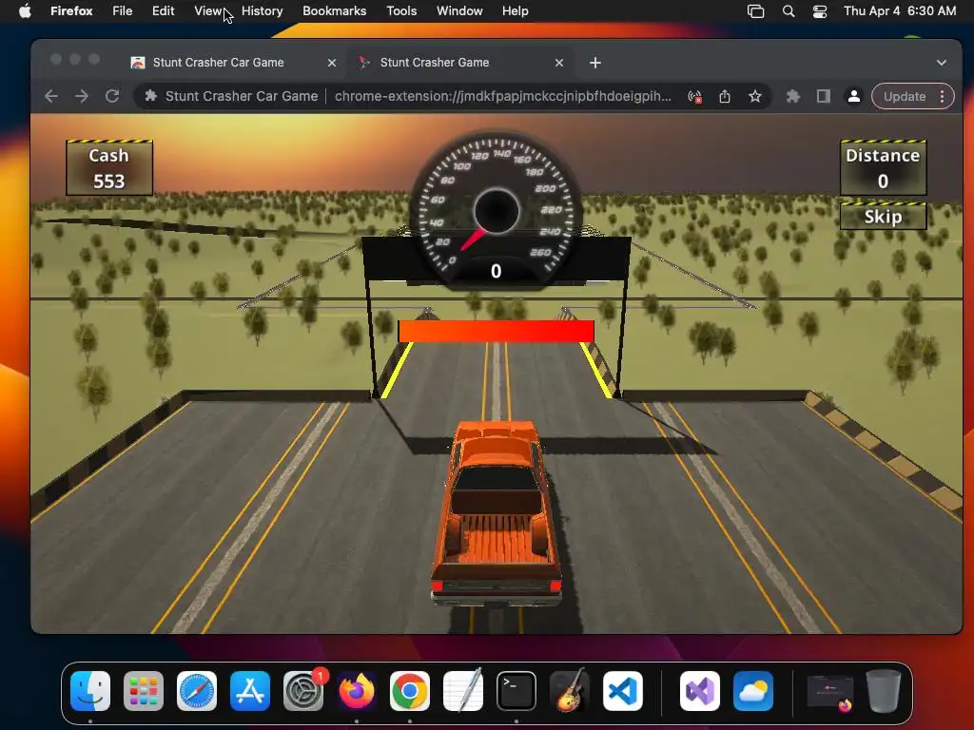Viewport: 974px width, 730px height.
Task: Open the Extensions puzzle menu
Action: pyautogui.click(x=792, y=96)
